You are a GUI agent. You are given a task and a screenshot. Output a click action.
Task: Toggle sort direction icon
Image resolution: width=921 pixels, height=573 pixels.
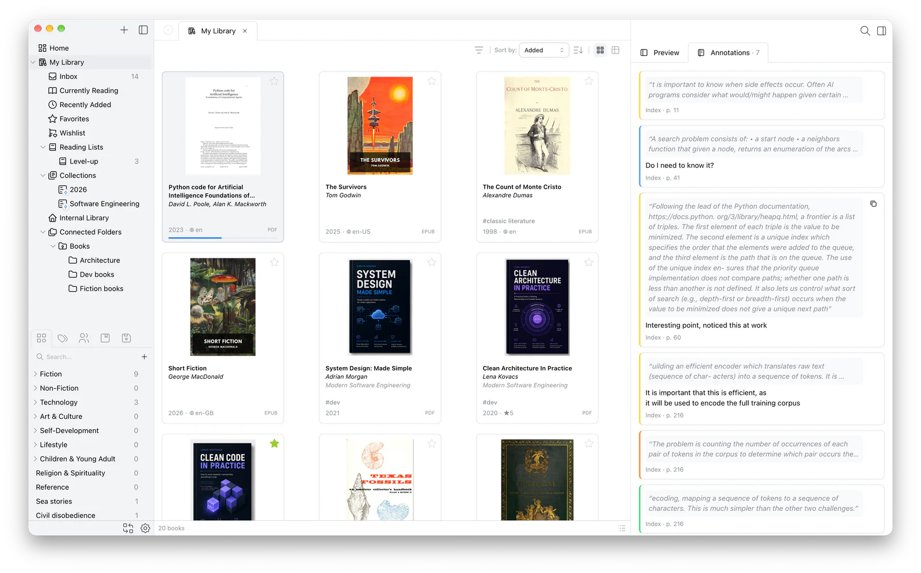tap(579, 50)
